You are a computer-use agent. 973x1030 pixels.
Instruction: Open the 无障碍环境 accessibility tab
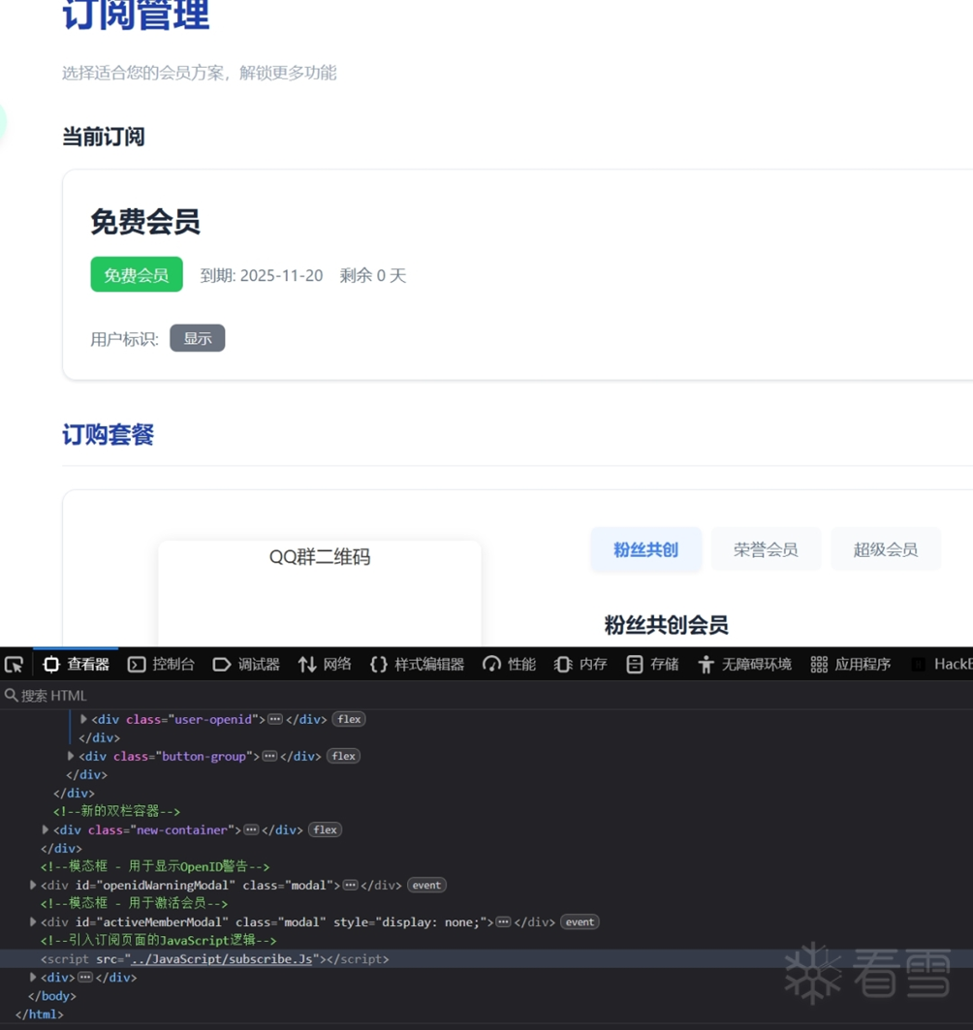745,665
